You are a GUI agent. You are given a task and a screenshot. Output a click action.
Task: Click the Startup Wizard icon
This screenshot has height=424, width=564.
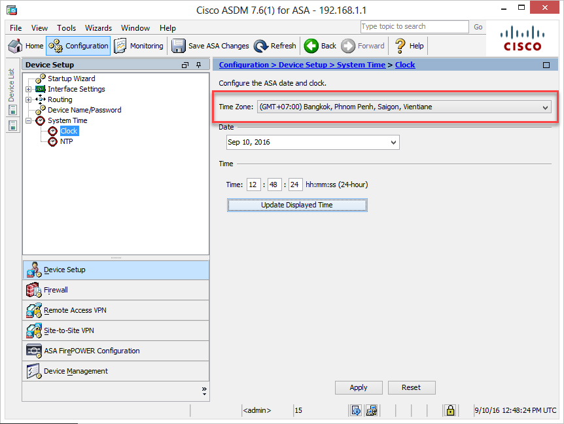(x=41, y=79)
